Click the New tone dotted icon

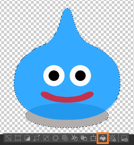coord(112,138)
